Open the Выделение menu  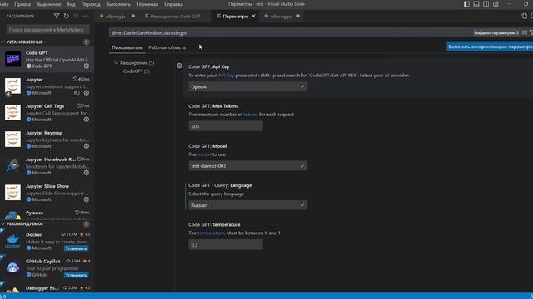pyautogui.click(x=48, y=4)
